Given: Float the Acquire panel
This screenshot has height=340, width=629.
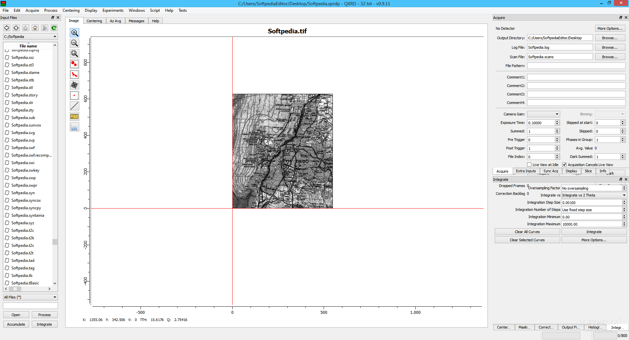Looking at the screenshot, I should click(620, 18).
